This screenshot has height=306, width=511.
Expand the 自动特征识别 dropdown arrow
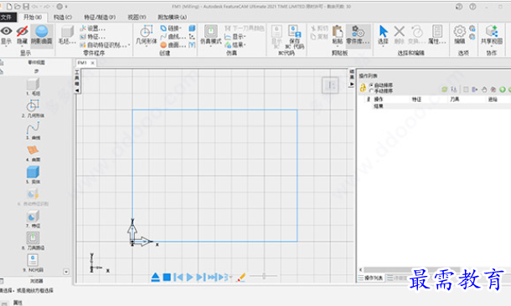(x=129, y=45)
